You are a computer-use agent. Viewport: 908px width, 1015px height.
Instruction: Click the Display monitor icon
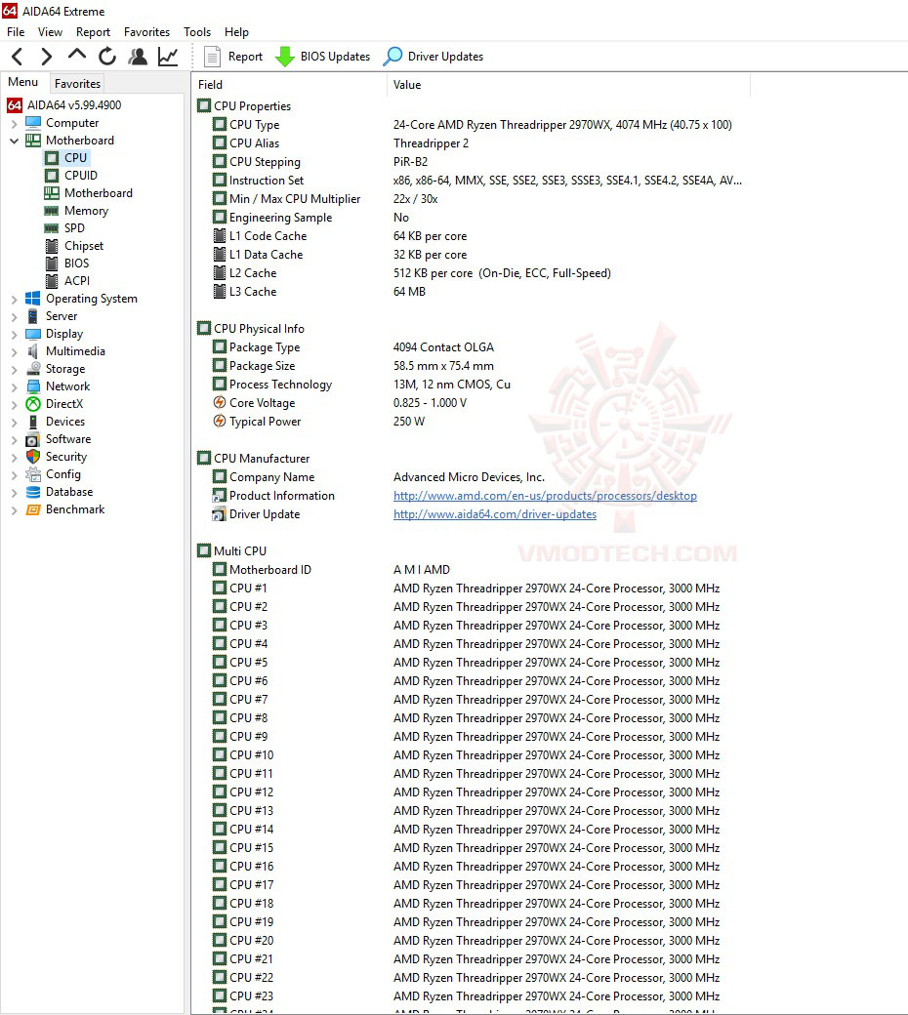pyautogui.click(x=33, y=334)
